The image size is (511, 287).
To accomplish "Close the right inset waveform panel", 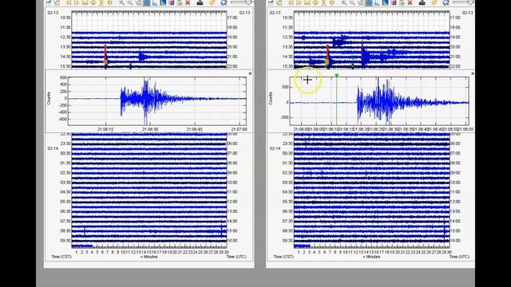I will [x=473, y=74].
